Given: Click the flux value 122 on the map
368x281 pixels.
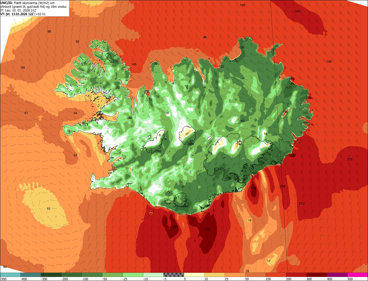Looking at the screenshot, I should point(221,66).
